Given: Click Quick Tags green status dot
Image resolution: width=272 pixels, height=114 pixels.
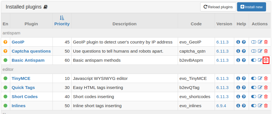Looking at the screenshot, I should coord(5,87).
